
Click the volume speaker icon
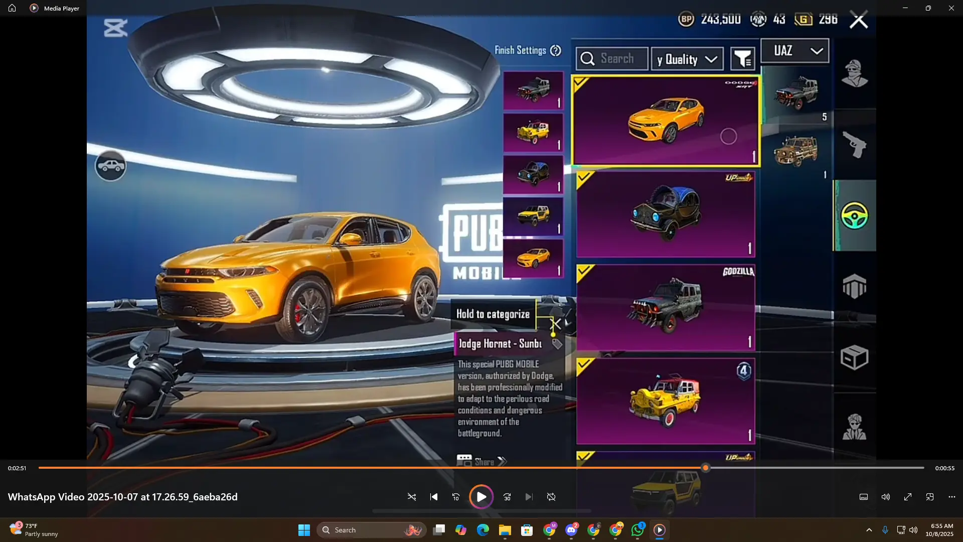coord(886,497)
